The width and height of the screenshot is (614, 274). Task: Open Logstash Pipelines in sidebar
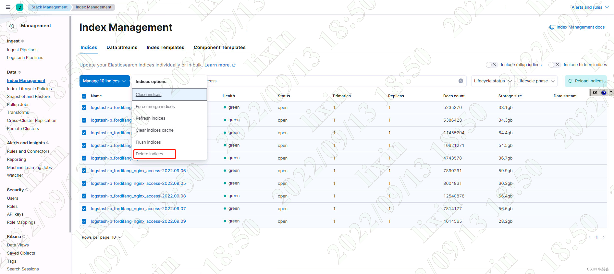[25, 58]
